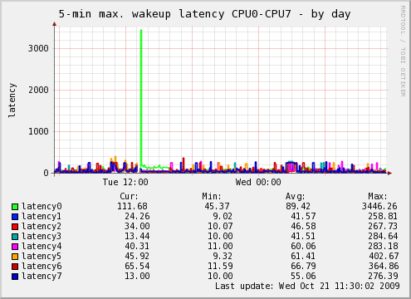The image size is (411, 299).
Task: Click the RRDTOOL / TOBI OETIKER watermark
Action: click(403, 51)
